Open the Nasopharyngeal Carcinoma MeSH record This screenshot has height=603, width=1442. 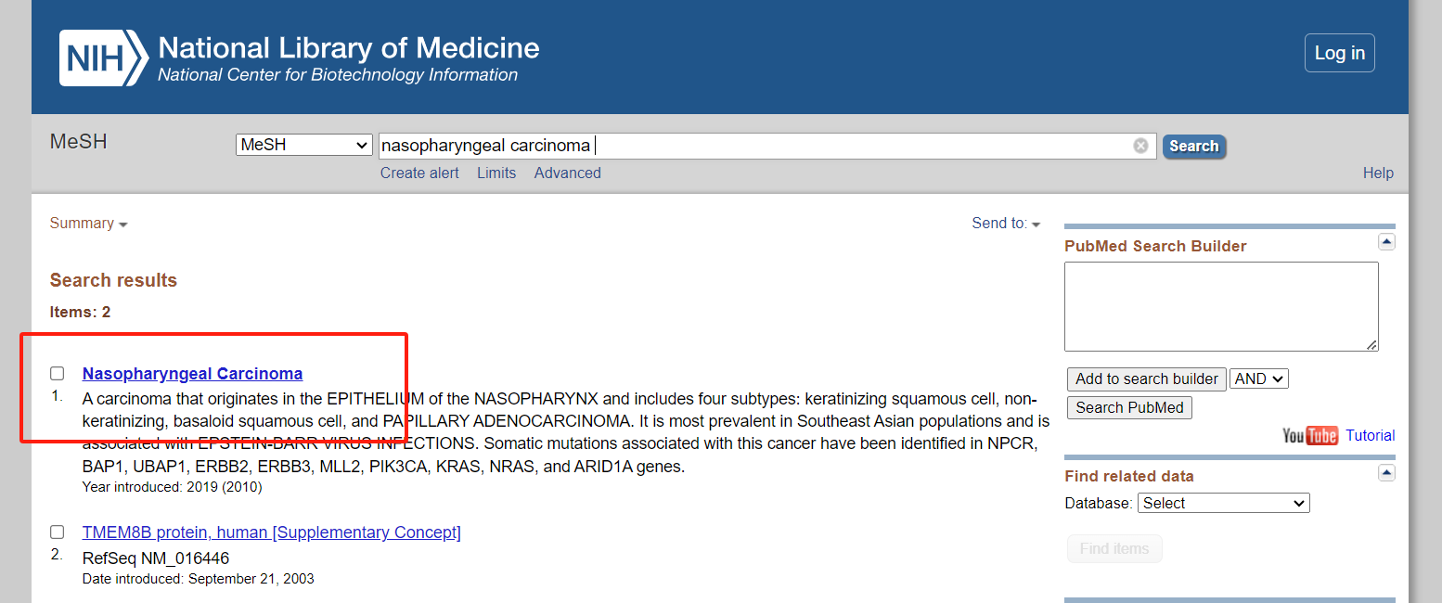[x=192, y=373]
